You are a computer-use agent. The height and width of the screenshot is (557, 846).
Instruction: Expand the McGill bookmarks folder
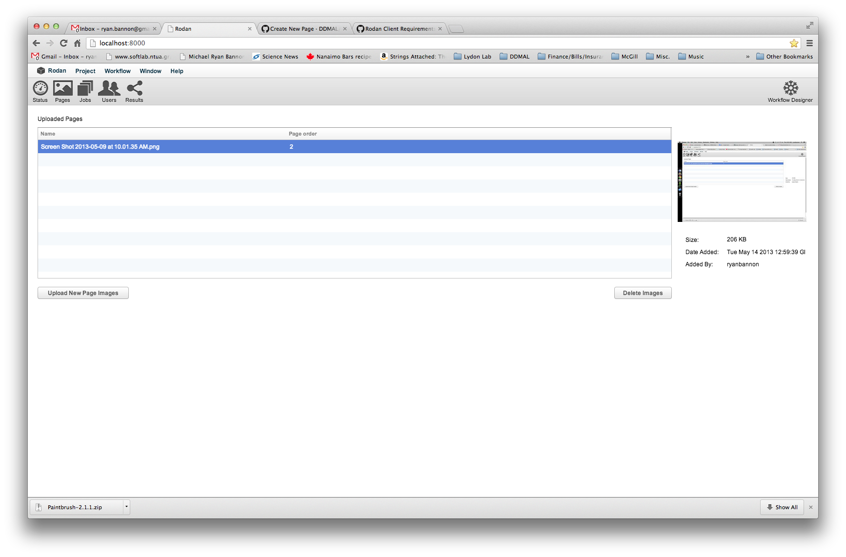(x=624, y=57)
